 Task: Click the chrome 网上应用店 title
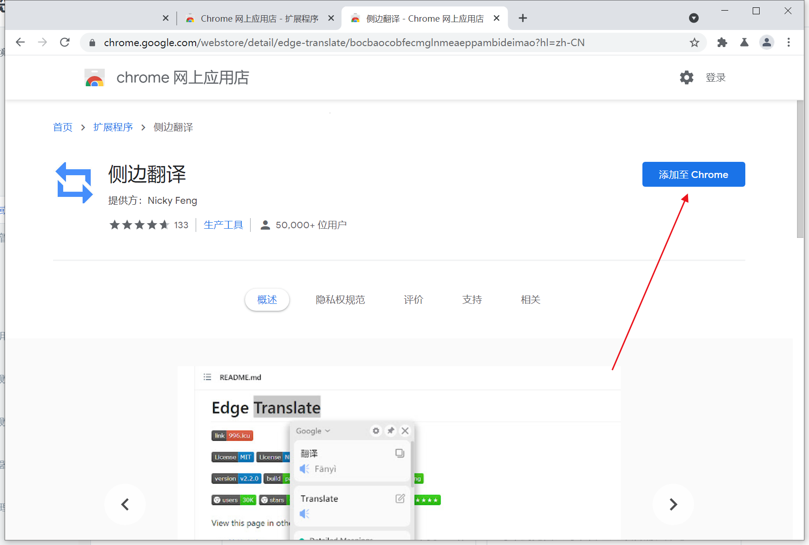point(183,78)
